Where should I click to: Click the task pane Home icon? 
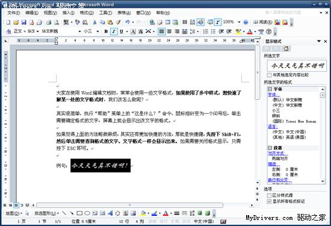[286, 49]
